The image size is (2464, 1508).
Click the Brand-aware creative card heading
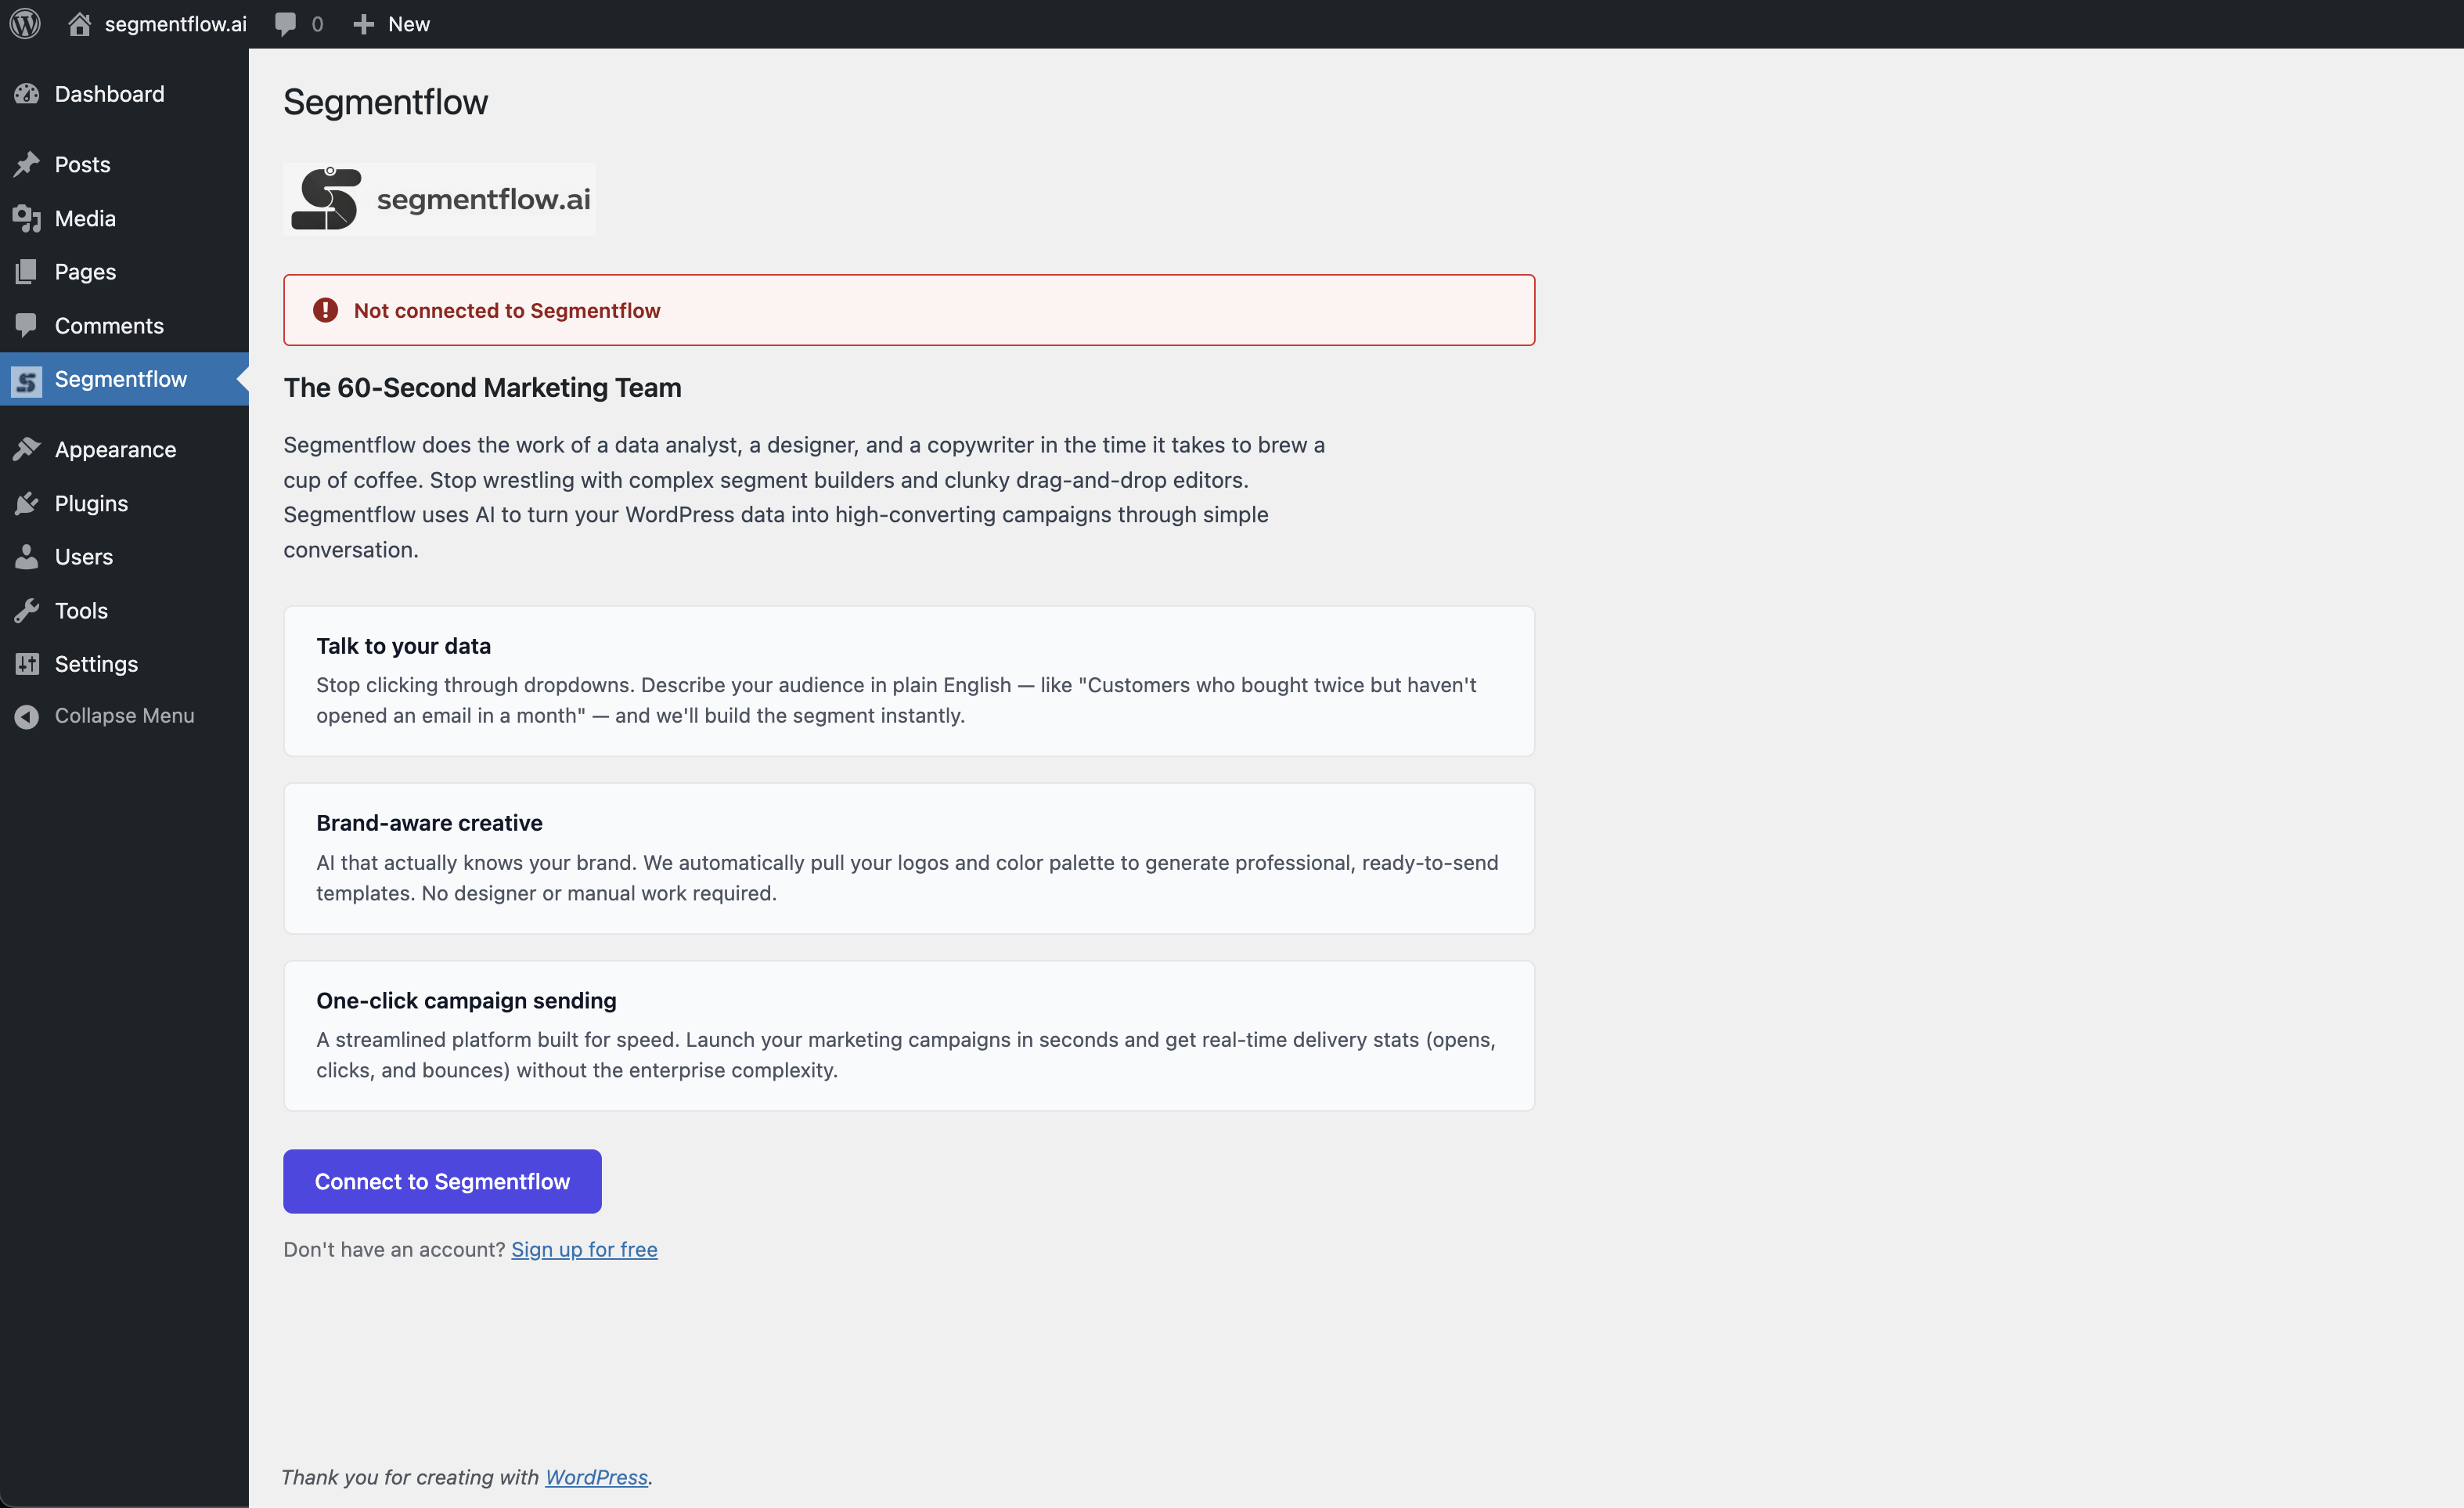[429, 823]
